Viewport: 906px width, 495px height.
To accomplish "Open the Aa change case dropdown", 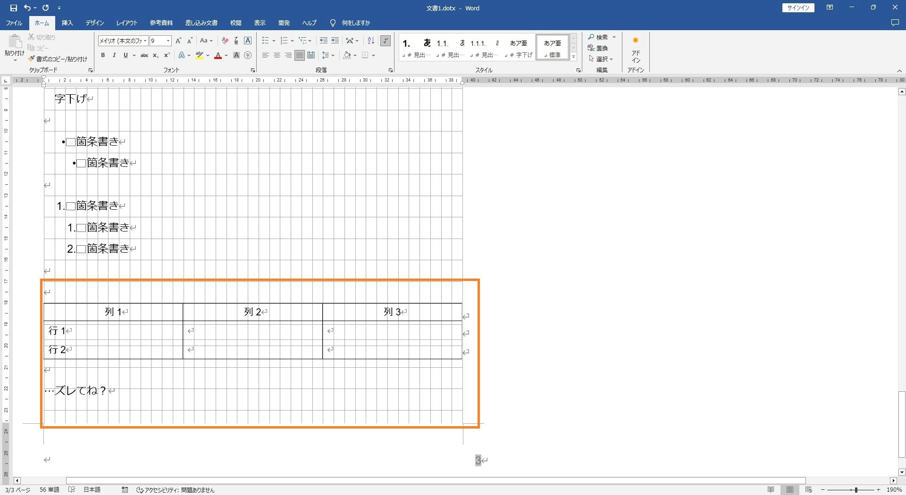I will point(206,41).
